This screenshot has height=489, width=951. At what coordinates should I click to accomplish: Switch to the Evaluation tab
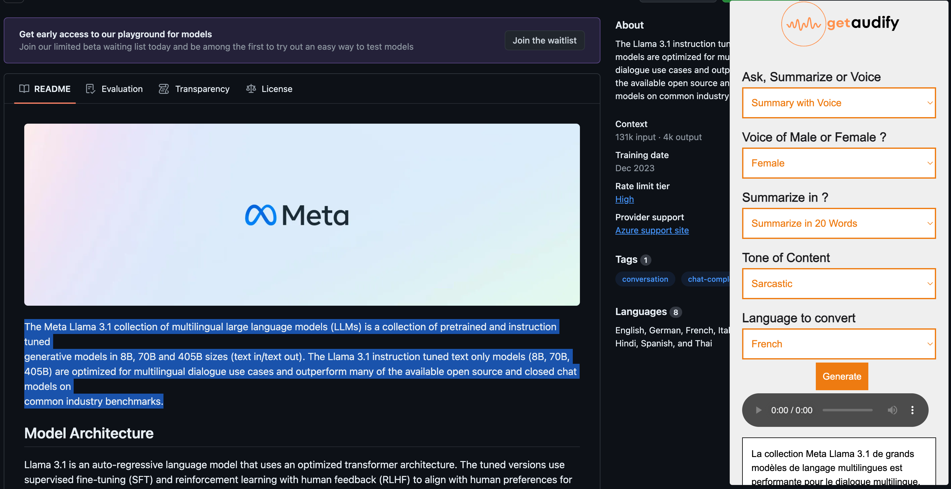pyautogui.click(x=114, y=89)
